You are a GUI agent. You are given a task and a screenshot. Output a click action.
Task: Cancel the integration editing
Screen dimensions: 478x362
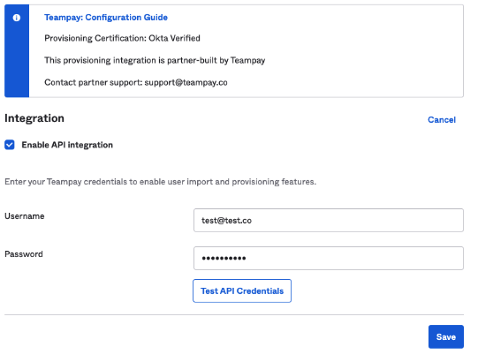tap(442, 120)
